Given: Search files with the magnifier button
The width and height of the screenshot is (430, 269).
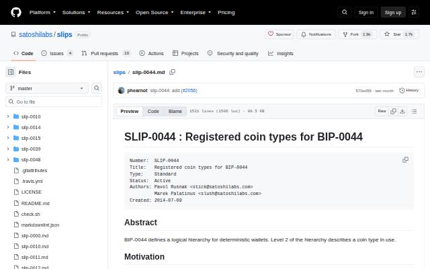Looking at the screenshot, I should coord(97,88).
